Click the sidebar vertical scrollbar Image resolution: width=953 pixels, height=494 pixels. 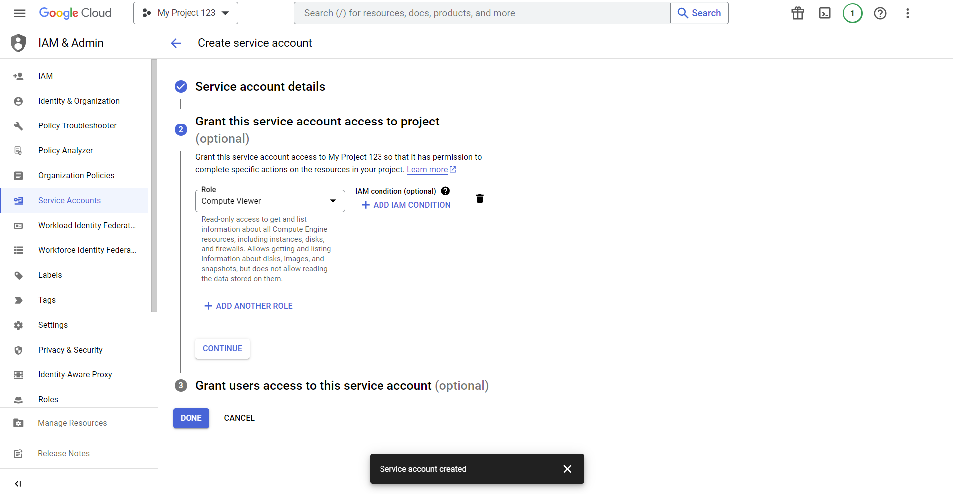(x=154, y=186)
